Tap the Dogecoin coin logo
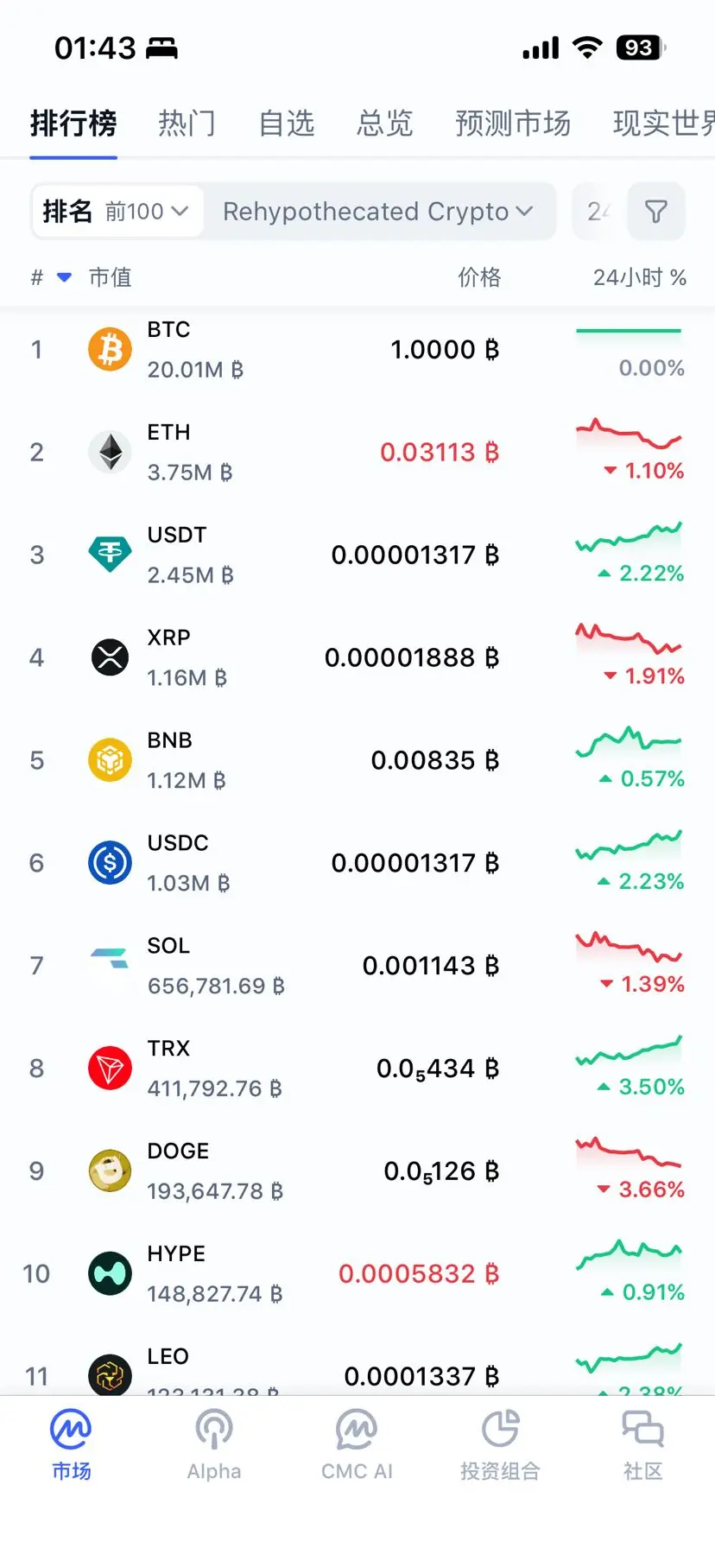This screenshot has width=715, height=1548. coord(111,1171)
